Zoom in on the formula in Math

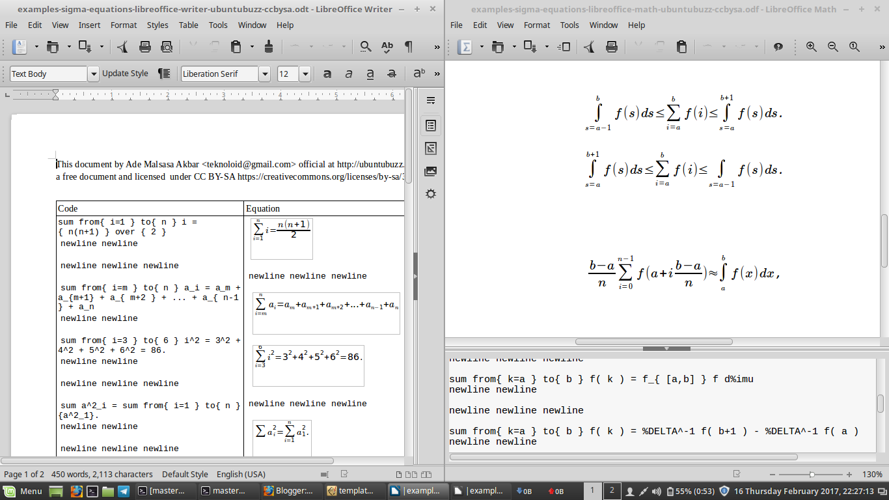(x=812, y=46)
